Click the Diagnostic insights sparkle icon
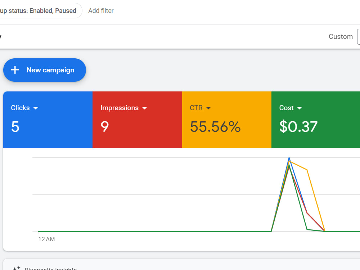 (x=17, y=268)
